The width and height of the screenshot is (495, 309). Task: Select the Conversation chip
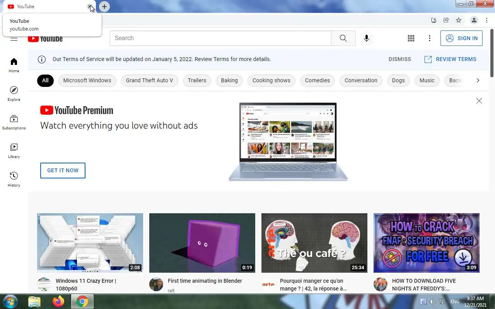(x=361, y=80)
